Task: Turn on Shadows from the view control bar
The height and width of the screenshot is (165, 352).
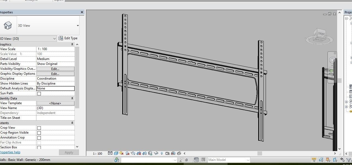Action: 127,153
